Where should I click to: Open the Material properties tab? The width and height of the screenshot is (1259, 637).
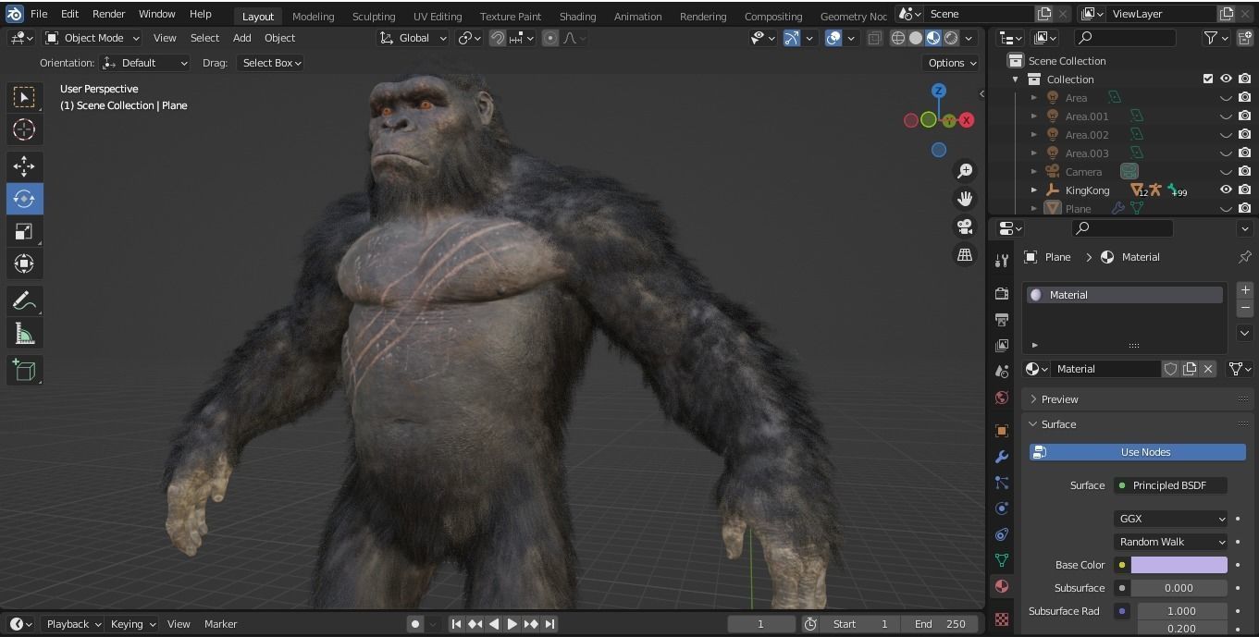1001,586
